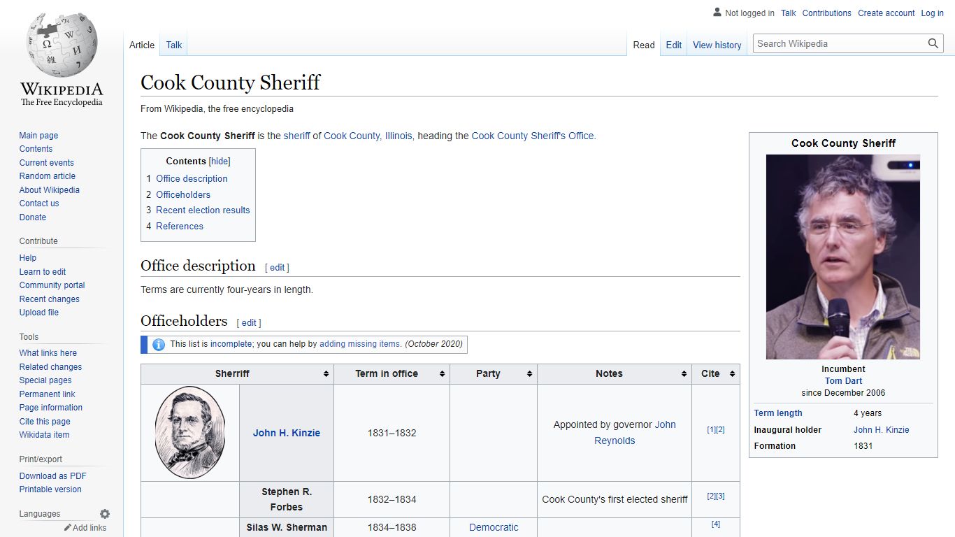
Task: Open Help under Contribute
Action: click(27, 258)
